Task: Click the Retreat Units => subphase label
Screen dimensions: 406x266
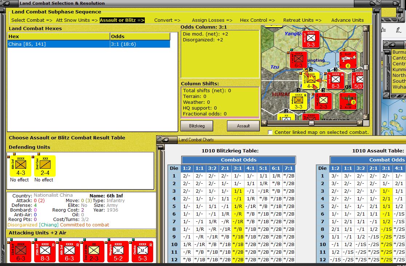Action: [x=302, y=20]
